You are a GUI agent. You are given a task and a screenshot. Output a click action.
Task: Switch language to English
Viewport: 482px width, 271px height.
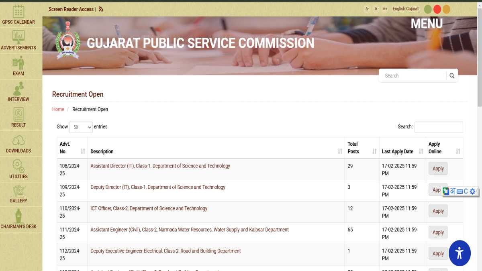coord(398,9)
